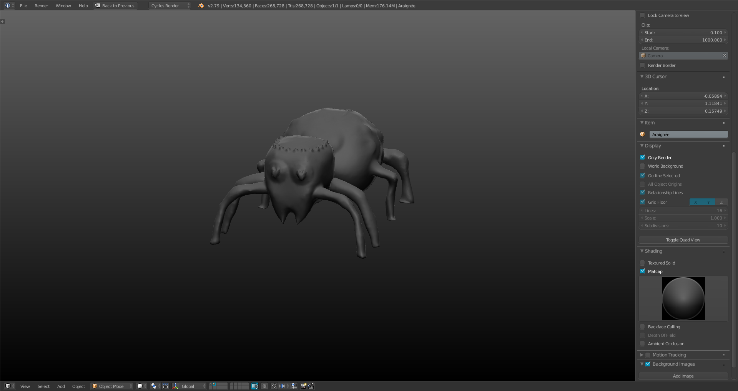
Task: Toggle the 3D manipulator axis icon
Action: point(175,386)
